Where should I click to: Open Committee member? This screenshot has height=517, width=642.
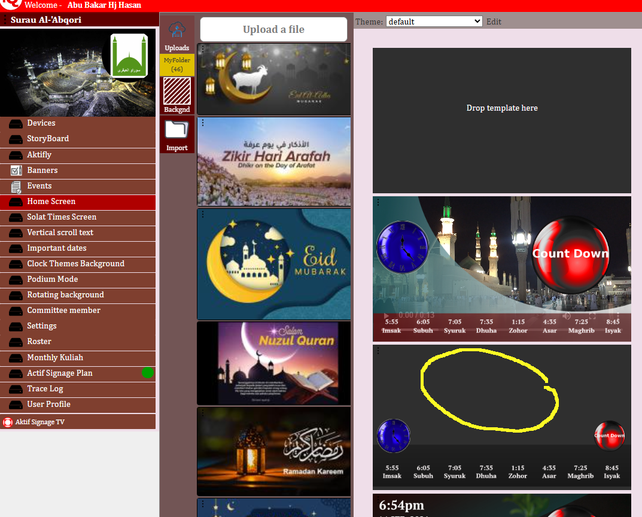[x=78, y=311]
